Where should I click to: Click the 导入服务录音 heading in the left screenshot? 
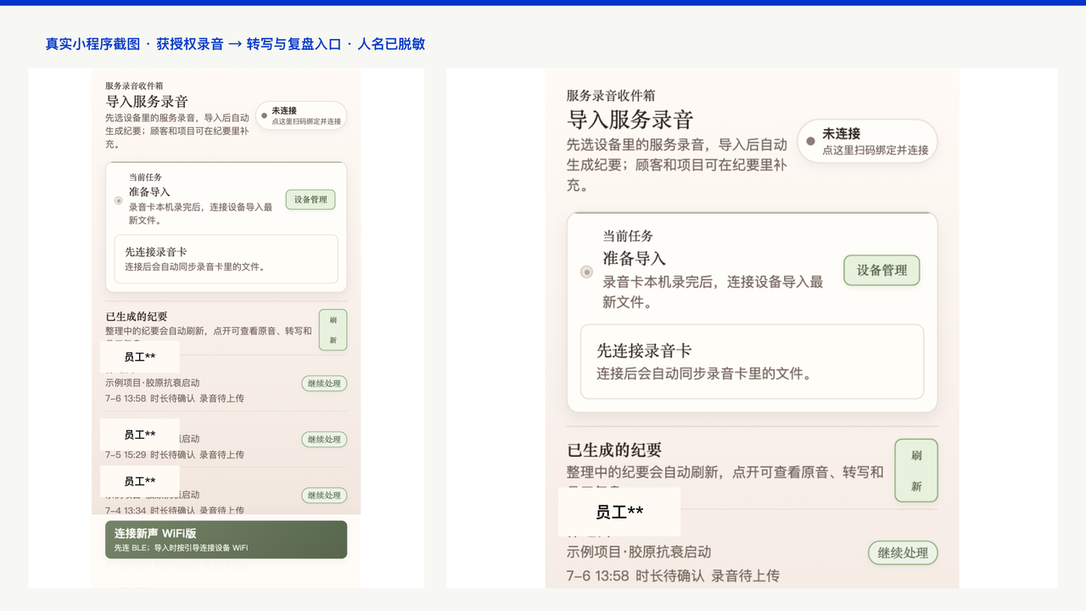point(147,101)
